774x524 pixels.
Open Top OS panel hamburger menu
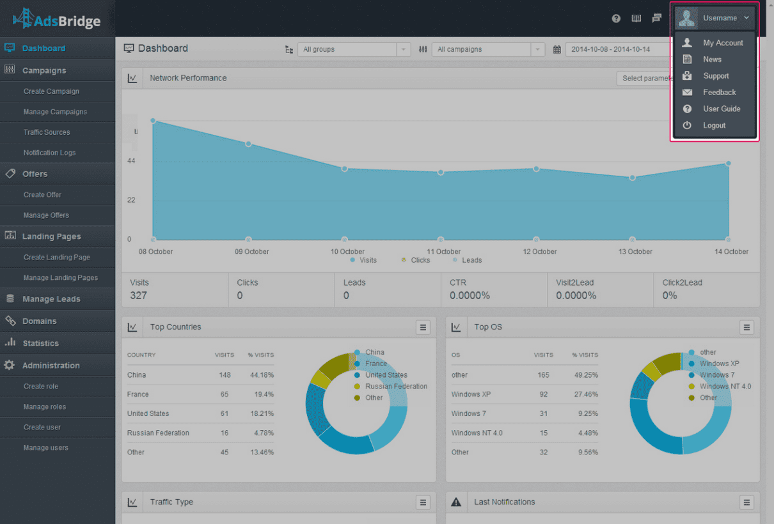pos(746,327)
